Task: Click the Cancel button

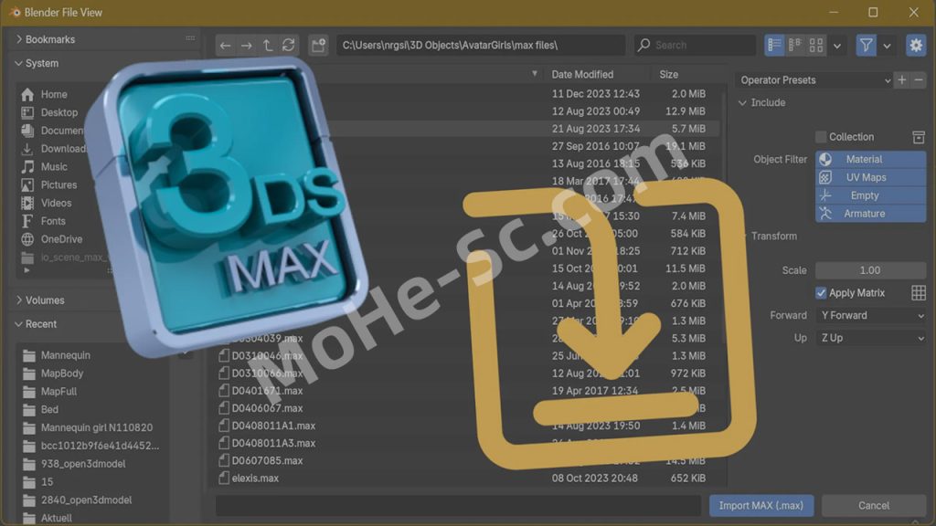Action: coord(873,506)
